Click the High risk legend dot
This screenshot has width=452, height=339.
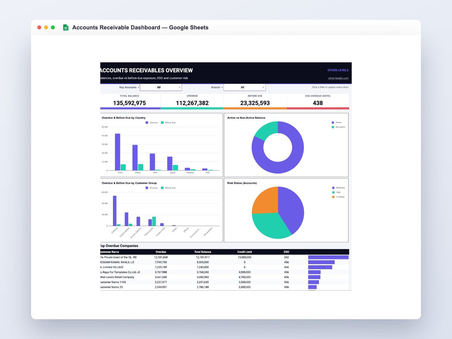pos(333,192)
